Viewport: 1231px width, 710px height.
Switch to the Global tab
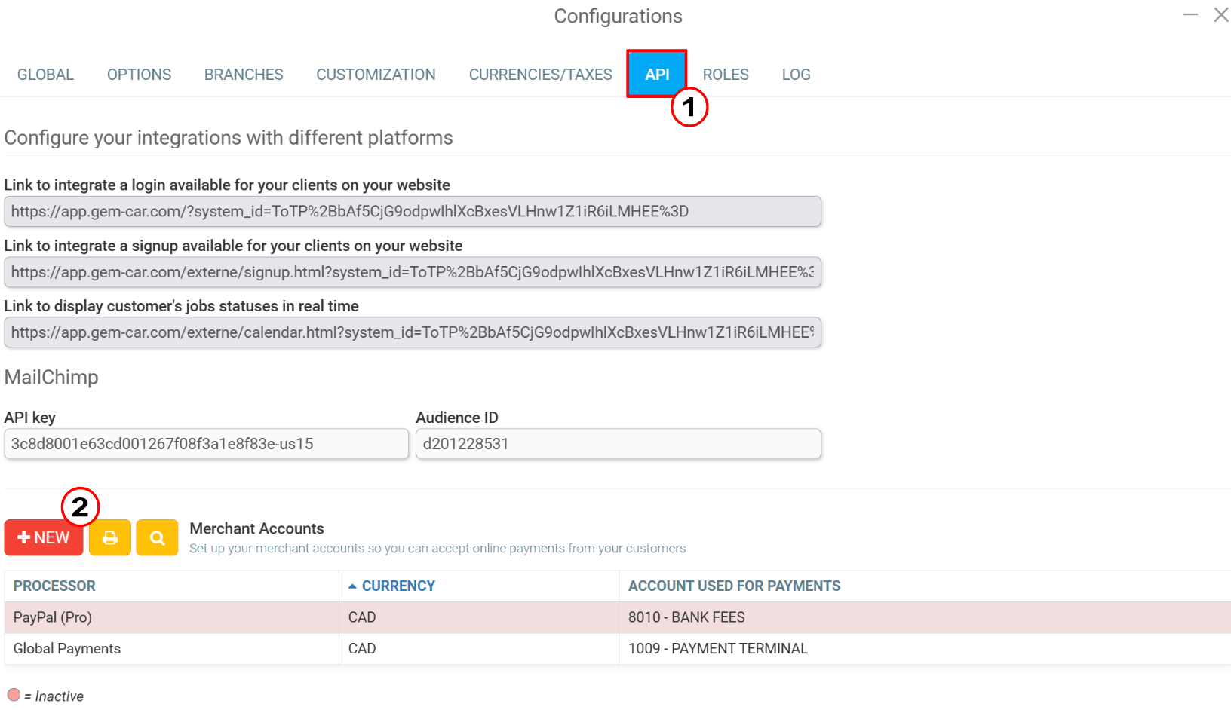click(x=45, y=75)
